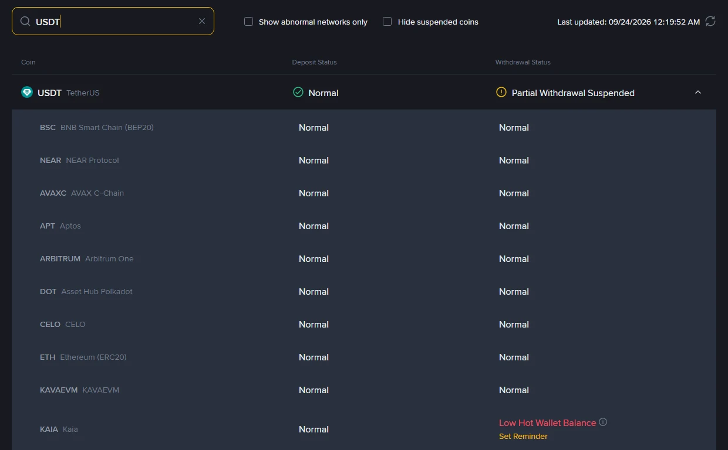Tick the Hide suspended coins checkbox
The image size is (728, 450).
coord(387,22)
